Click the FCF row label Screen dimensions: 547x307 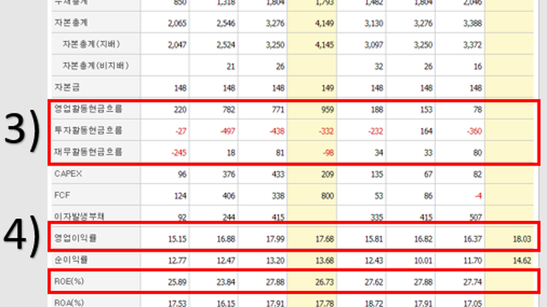coord(62,195)
